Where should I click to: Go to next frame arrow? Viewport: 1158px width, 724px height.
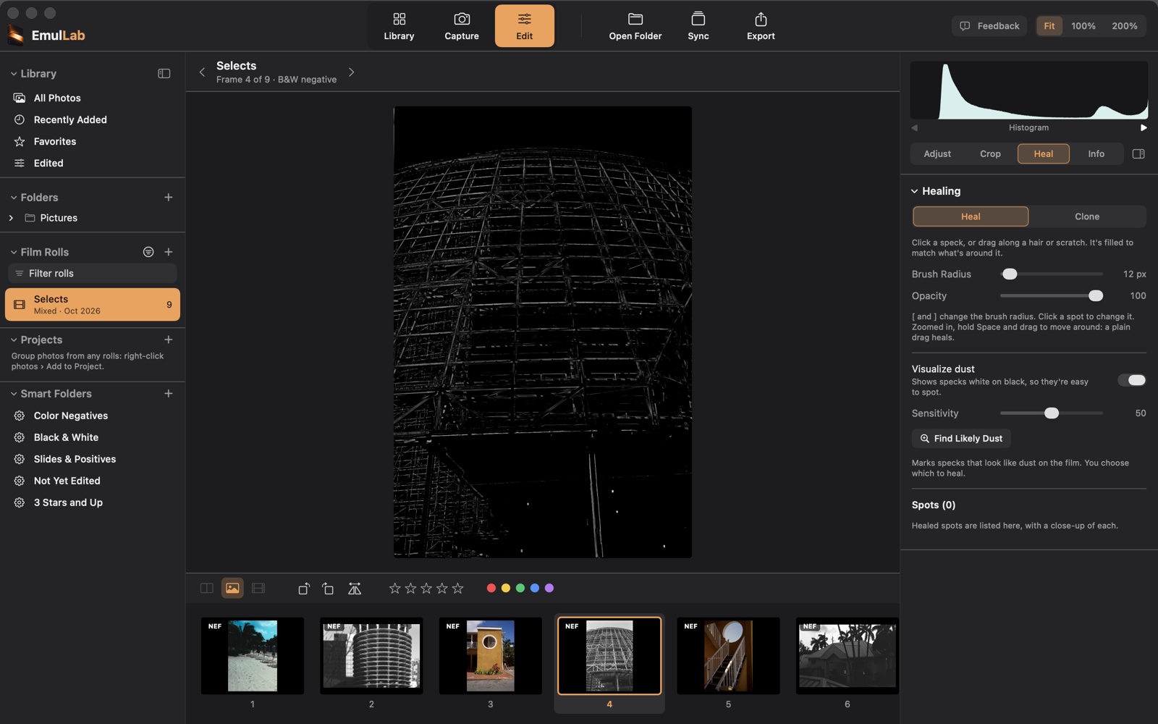pos(352,72)
